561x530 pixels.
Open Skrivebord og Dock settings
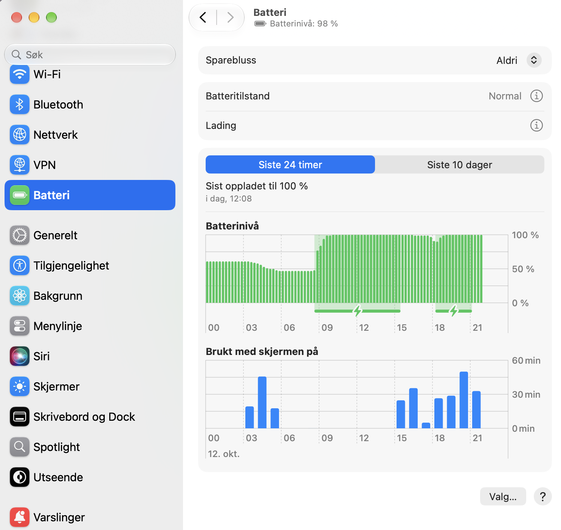[x=90, y=417]
